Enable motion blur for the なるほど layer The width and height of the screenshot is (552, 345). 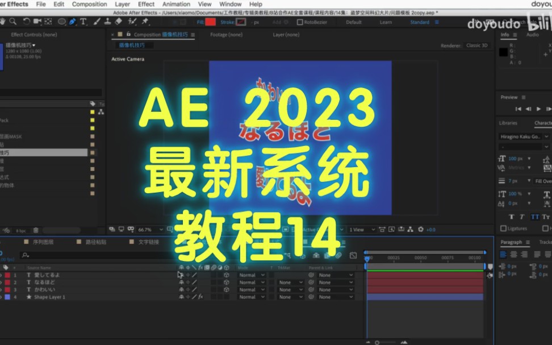[x=212, y=282]
